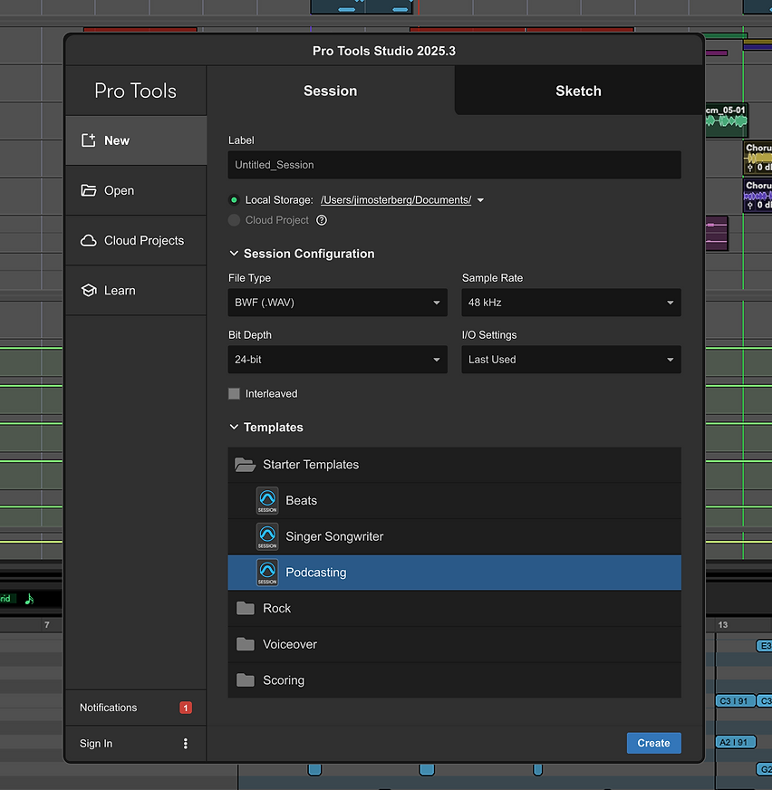Open Notifications with the red badge
Viewport: 772px width, 790px height.
point(186,708)
